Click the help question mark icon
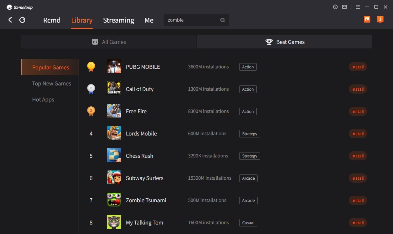393x234 pixels. (335, 7)
